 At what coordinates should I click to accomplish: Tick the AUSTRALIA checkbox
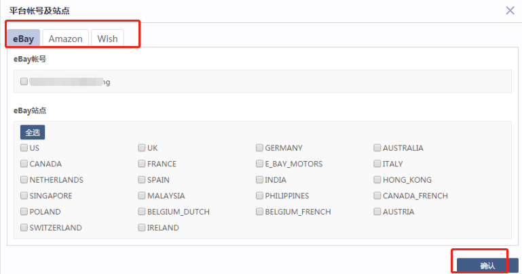click(x=377, y=147)
